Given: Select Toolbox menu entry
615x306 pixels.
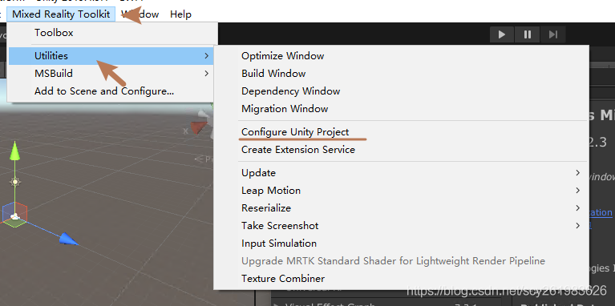Looking at the screenshot, I should pos(112,33).
